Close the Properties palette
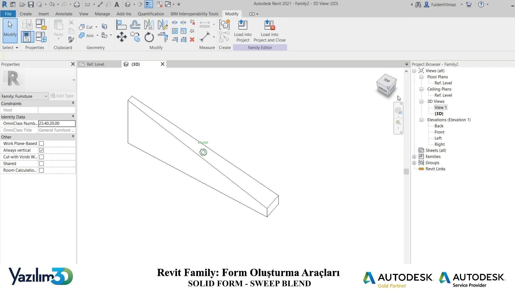The width and height of the screenshot is (515, 290). (x=73, y=64)
